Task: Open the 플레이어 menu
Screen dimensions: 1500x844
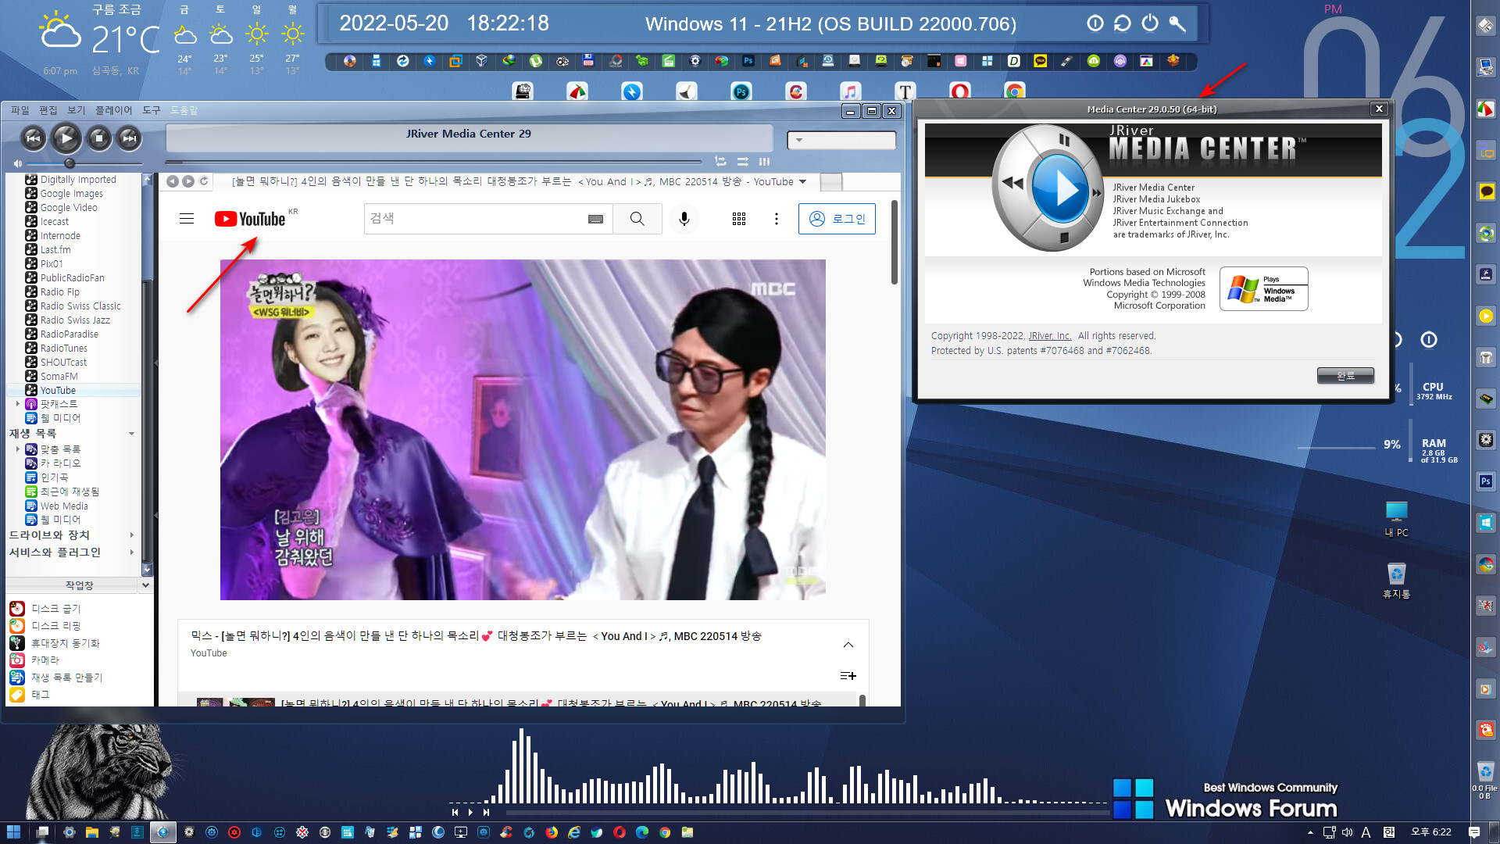Action: pyautogui.click(x=114, y=110)
